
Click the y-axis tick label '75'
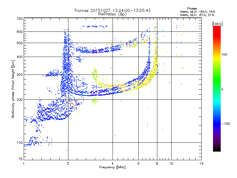click(21, 159)
